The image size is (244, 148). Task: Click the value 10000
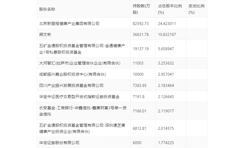pos(138,74)
